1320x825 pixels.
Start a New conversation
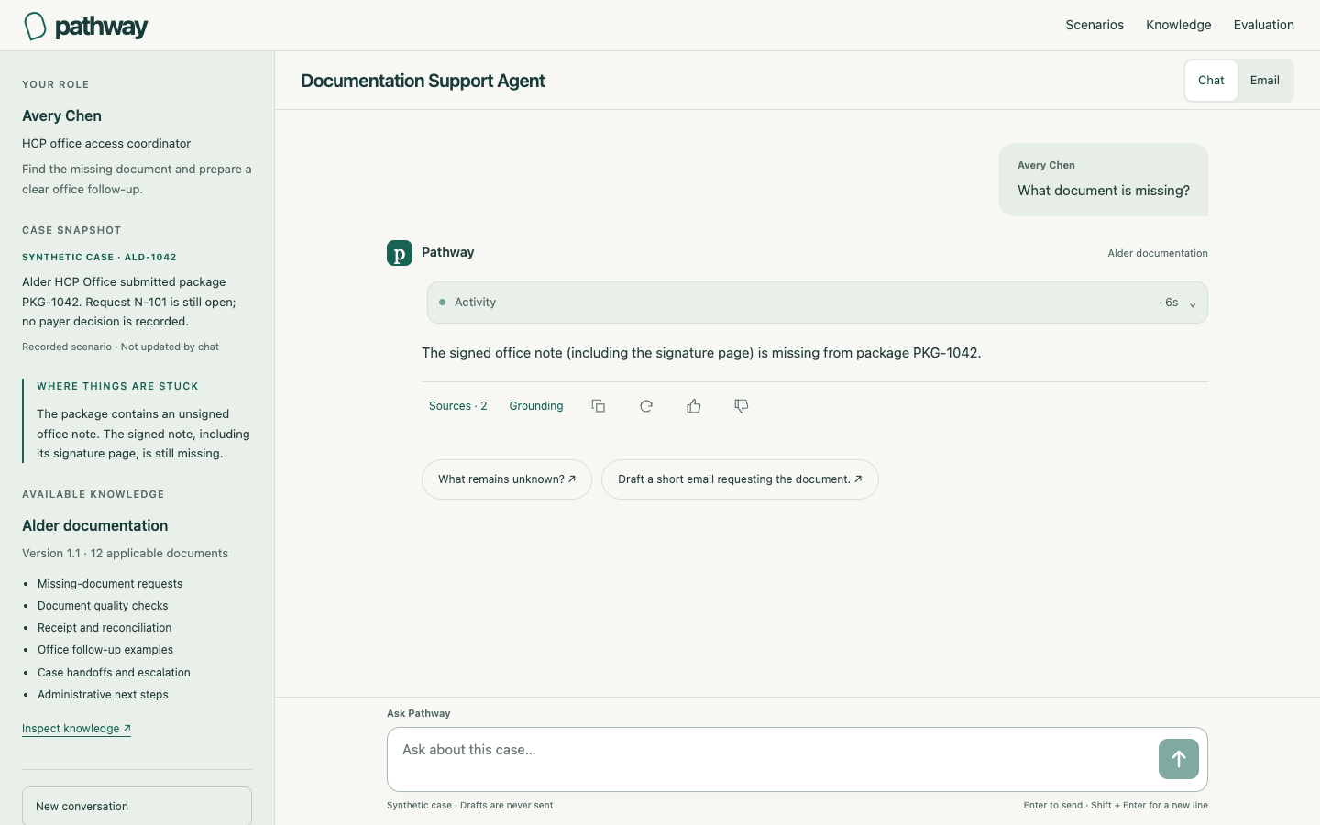point(137,806)
